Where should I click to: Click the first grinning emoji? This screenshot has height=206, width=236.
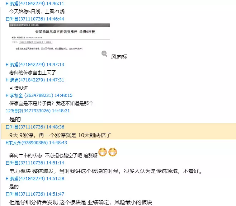[x=103, y=152]
